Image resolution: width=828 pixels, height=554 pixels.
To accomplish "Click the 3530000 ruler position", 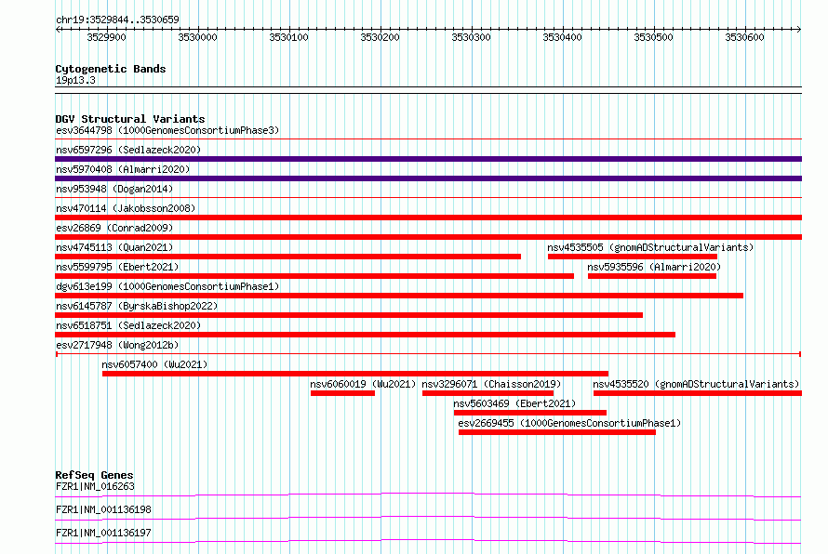I will 197,37.
